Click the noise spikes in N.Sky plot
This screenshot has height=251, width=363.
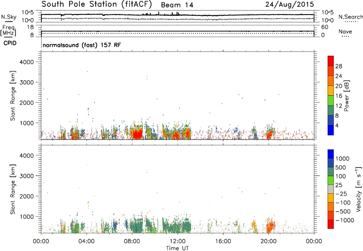tap(161, 14)
